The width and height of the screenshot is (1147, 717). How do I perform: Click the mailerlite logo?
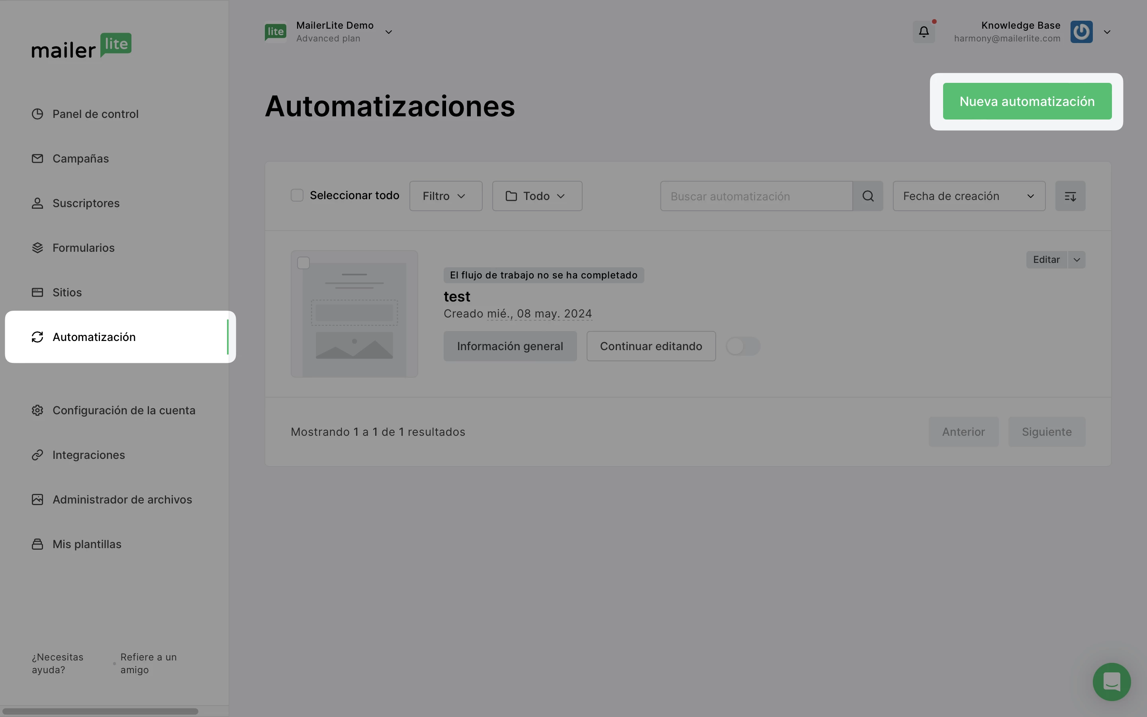pos(82,46)
